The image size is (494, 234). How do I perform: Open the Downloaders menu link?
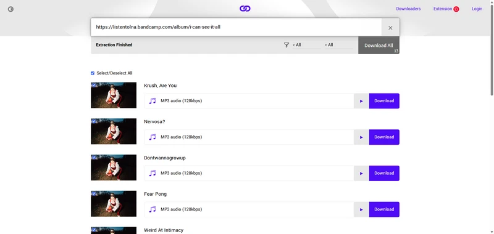pyautogui.click(x=408, y=9)
